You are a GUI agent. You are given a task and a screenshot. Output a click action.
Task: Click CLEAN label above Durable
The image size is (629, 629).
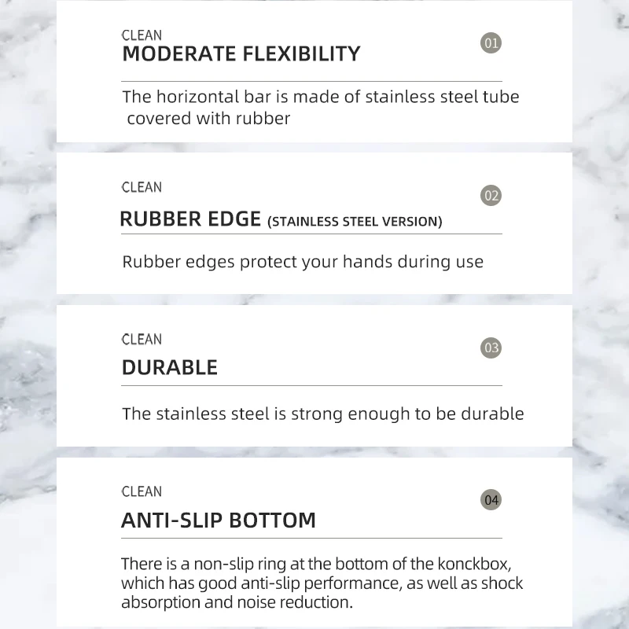[x=142, y=340]
